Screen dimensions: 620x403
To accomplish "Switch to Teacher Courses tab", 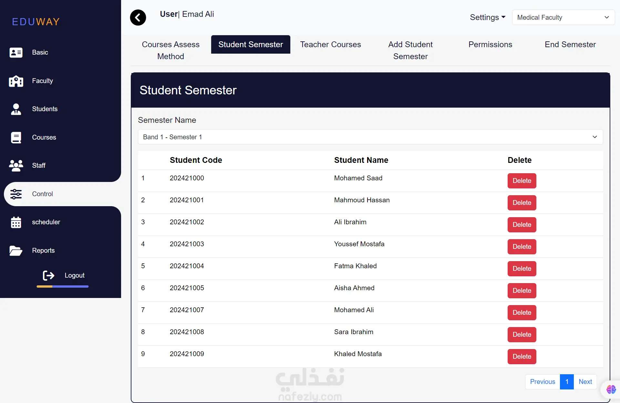I will tap(330, 45).
